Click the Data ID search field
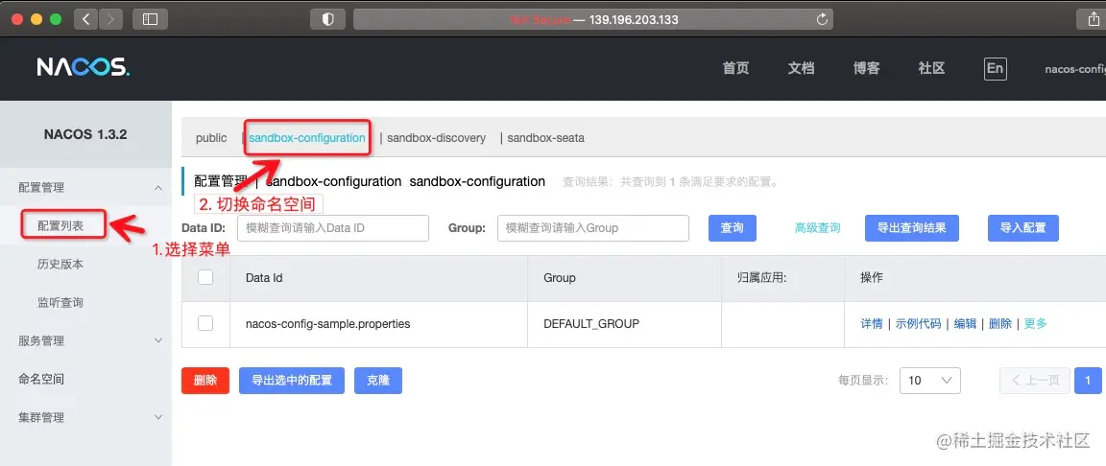 pyautogui.click(x=333, y=228)
